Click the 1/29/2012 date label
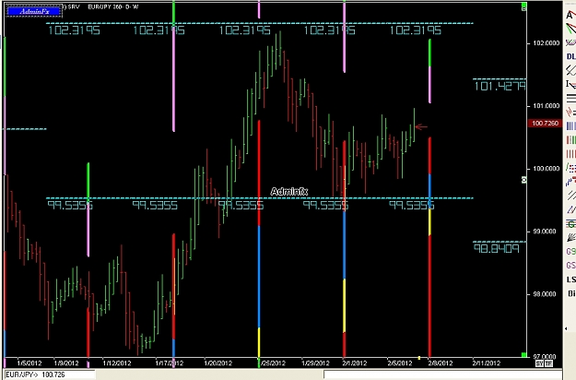 [315, 363]
